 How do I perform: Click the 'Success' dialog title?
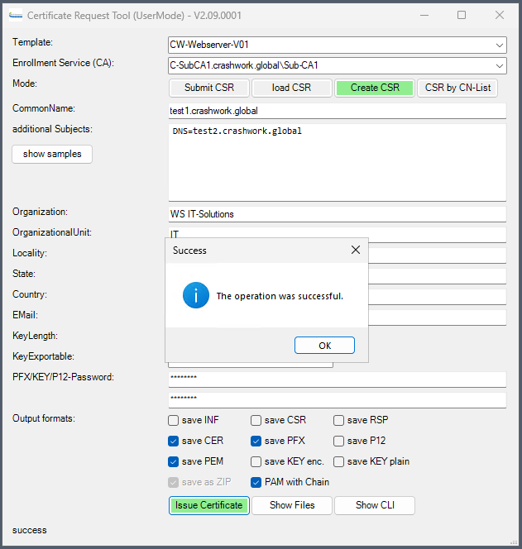189,251
